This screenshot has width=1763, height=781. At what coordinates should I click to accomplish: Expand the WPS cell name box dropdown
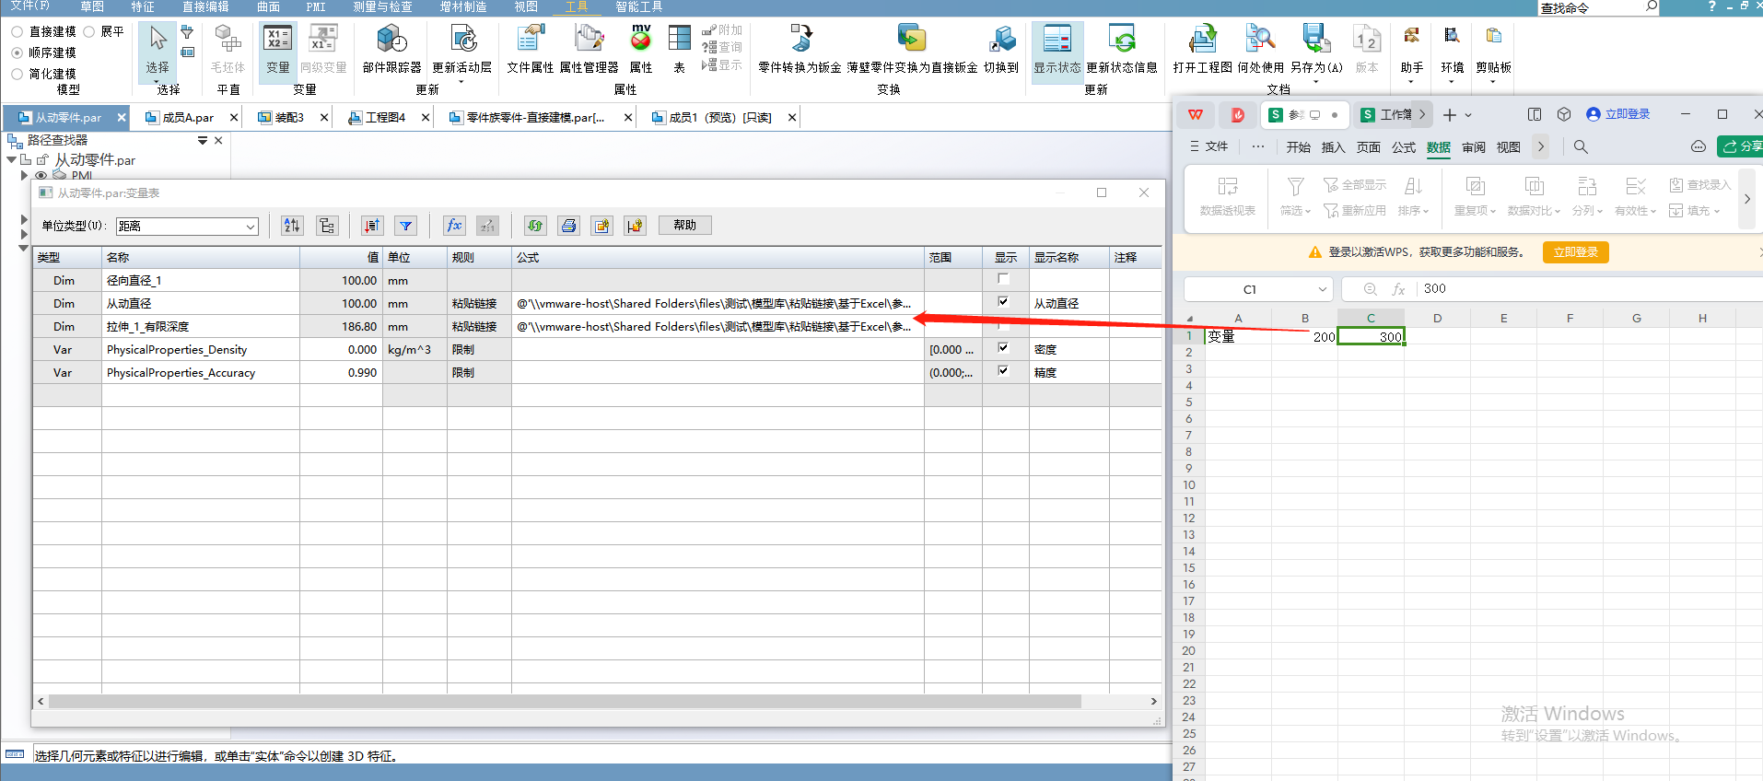tap(1322, 289)
